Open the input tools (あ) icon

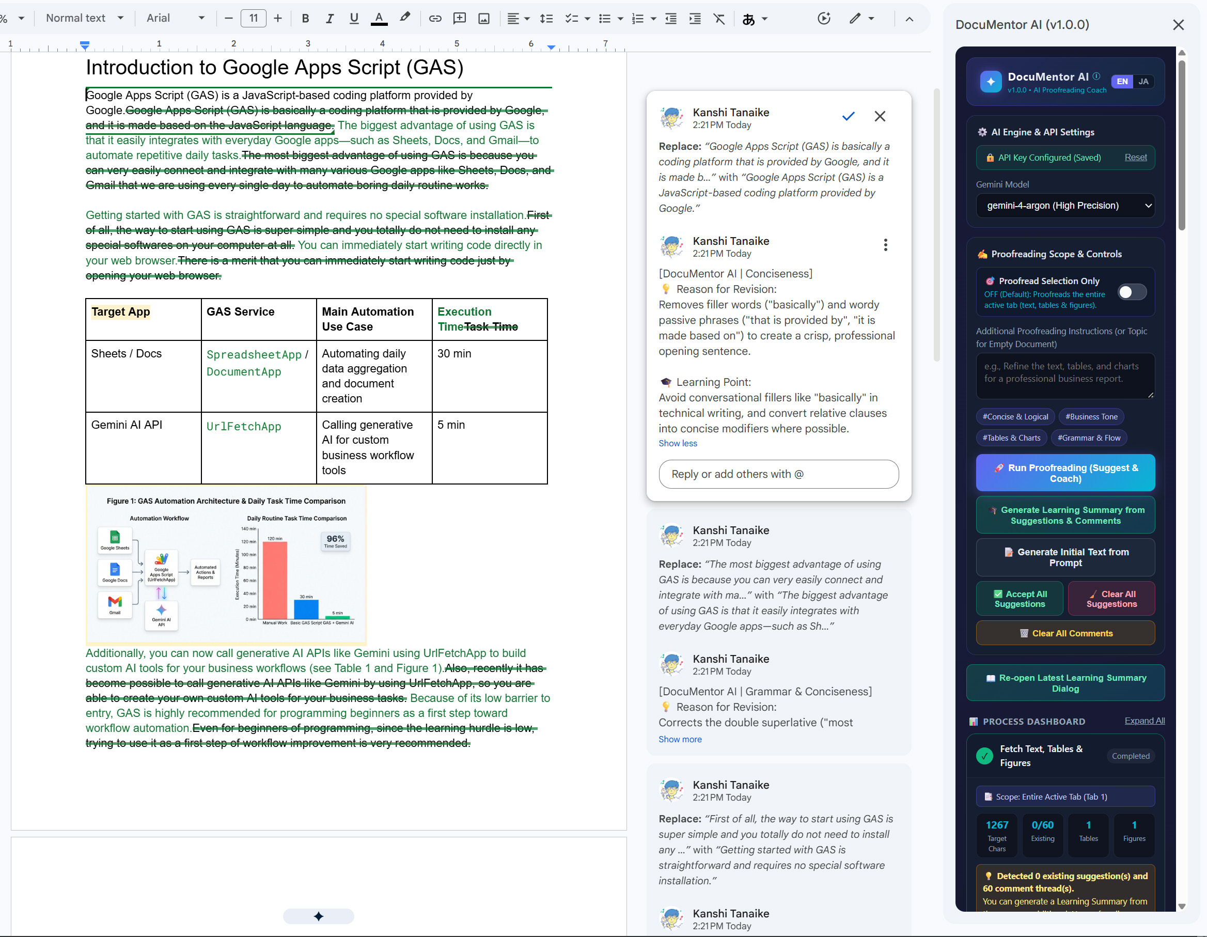tap(748, 19)
